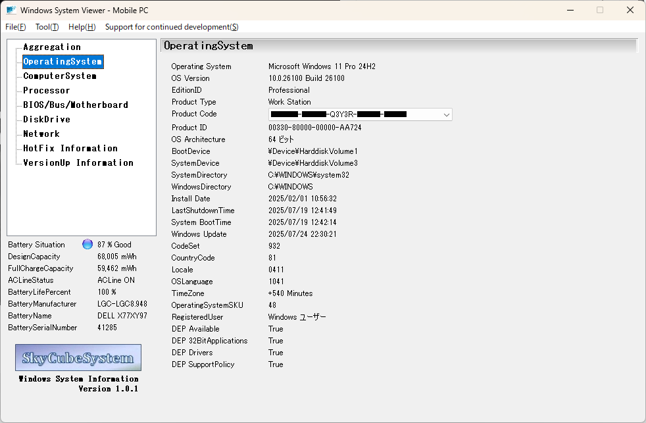Viewport: 646px width, 423px height.
Task: Click the Product Type value Work Station
Action: (x=289, y=102)
